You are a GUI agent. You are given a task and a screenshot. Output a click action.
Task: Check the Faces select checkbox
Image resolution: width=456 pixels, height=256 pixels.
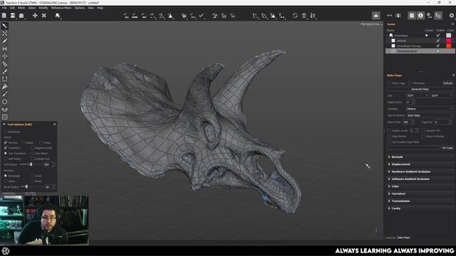[x=41, y=142]
